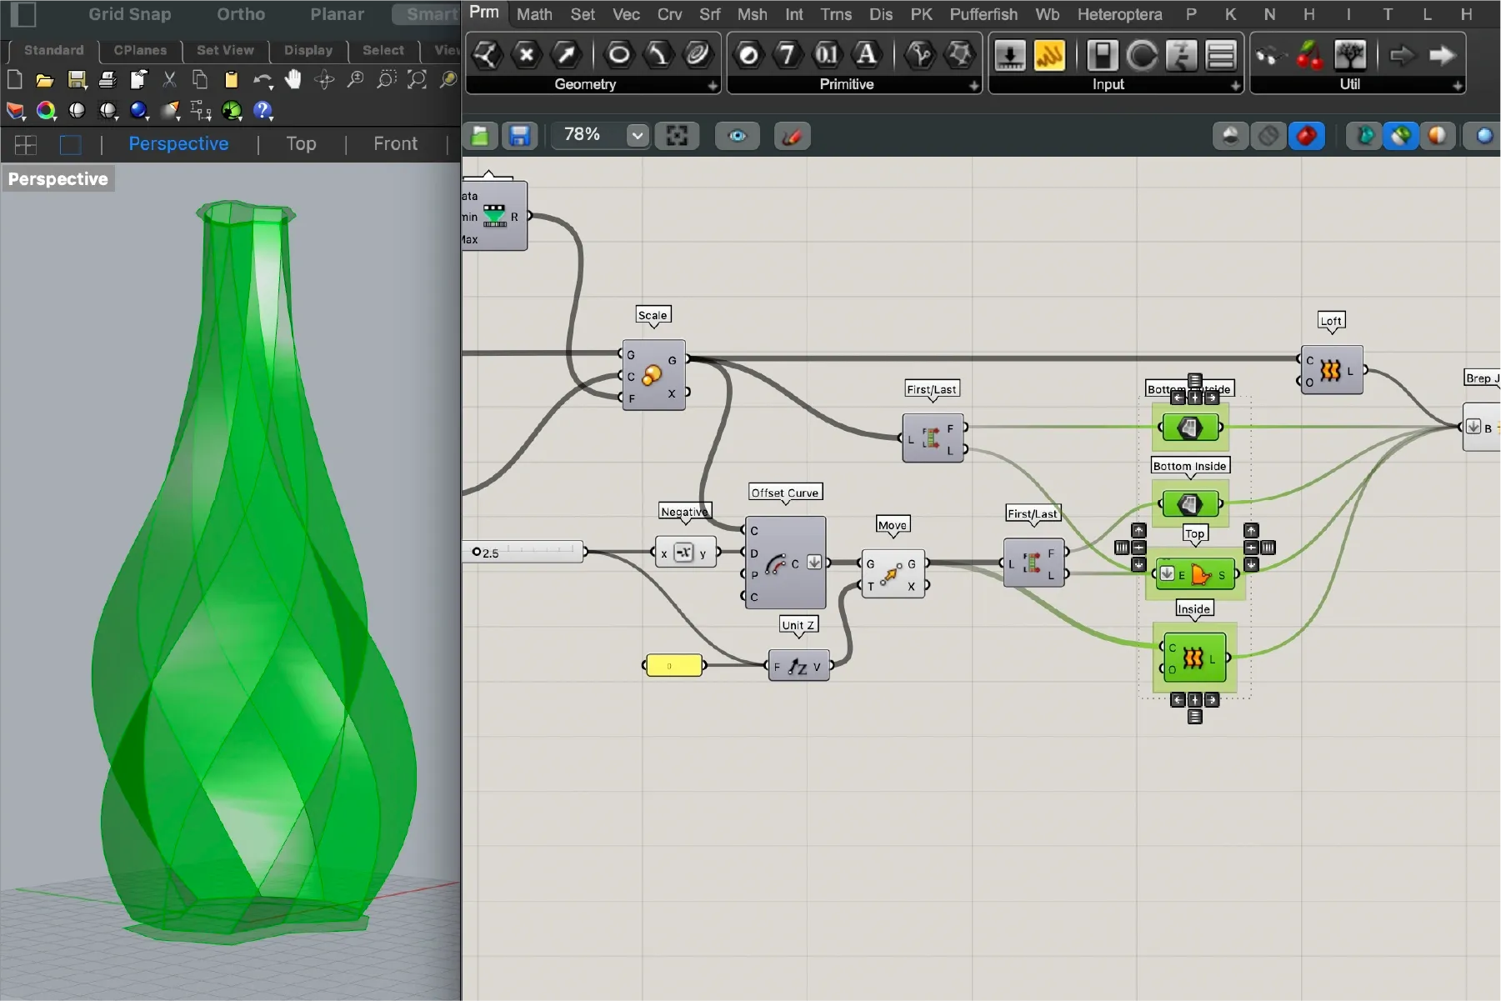Toggle Grid Snap on
Screen dimensions: 1501x1001
click(129, 14)
